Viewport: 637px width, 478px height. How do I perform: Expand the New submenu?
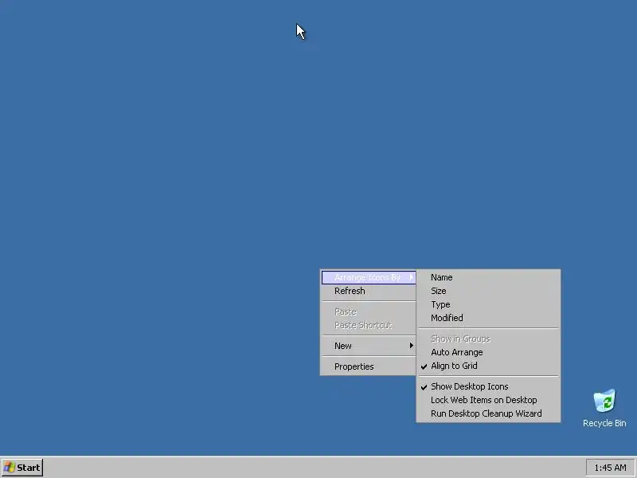pyautogui.click(x=369, y=346)
